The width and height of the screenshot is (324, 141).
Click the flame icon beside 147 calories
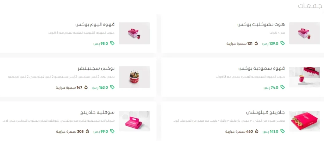tap(86, 87)
